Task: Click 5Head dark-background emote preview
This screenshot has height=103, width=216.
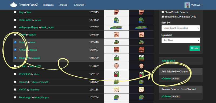Action: (141, 66)
